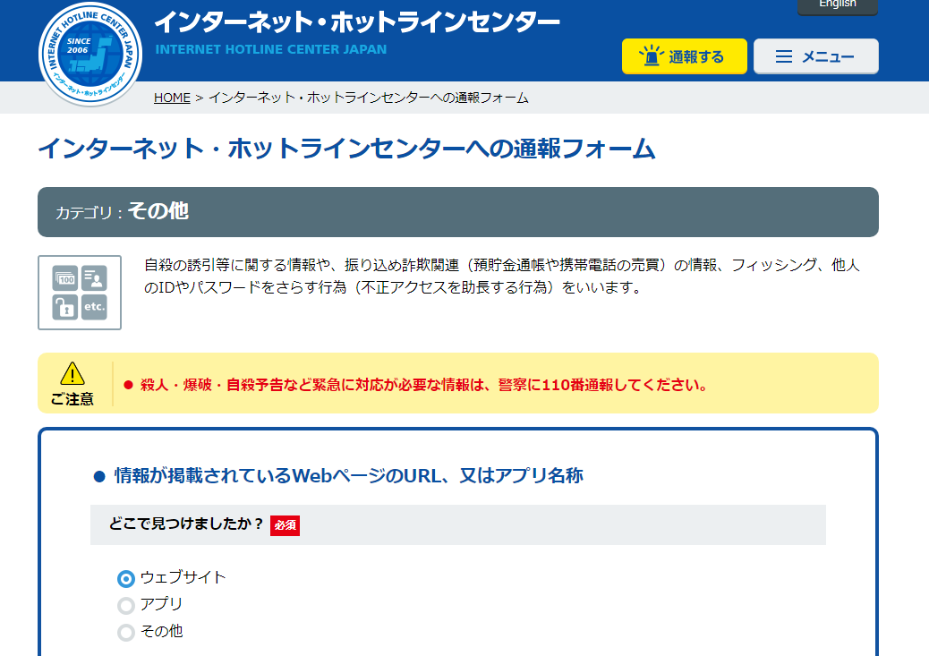
Task: Click the 情報が掲載されているWebページのURL section heading
Action: (348, 476)
